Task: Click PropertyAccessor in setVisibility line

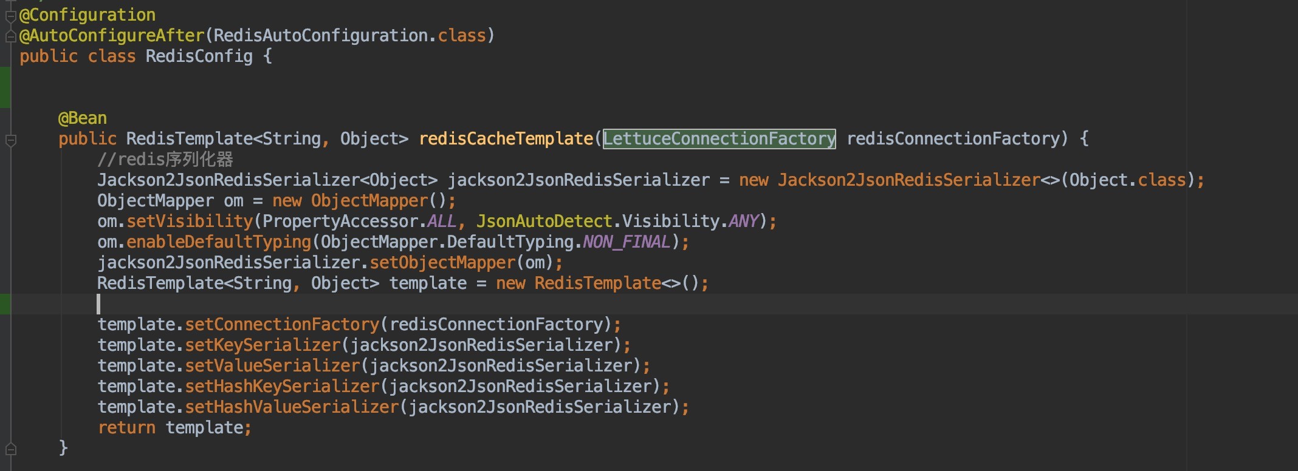Action: coord(340,222)
